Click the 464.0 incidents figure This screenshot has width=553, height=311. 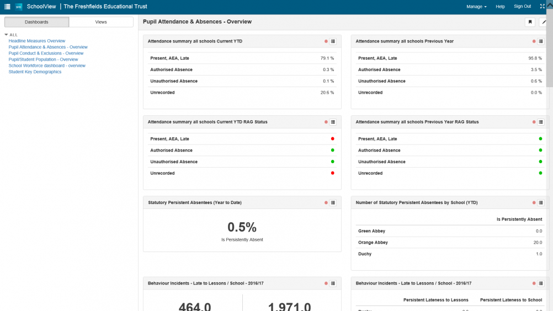(195, 307)
